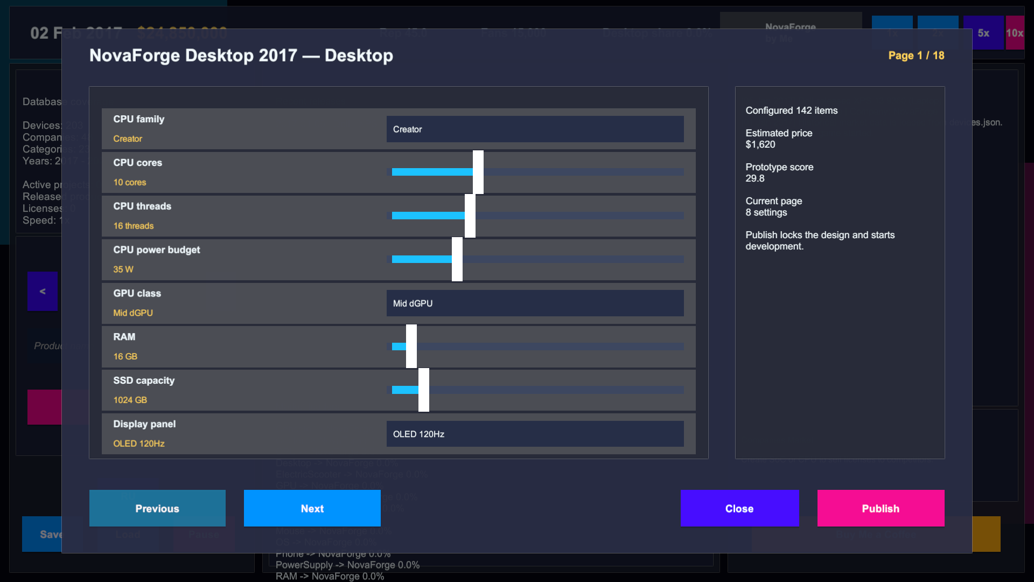Click the RAM slider track's empty portion
The height and width of the screenshot is (582, 1034).
coord(549,346)
